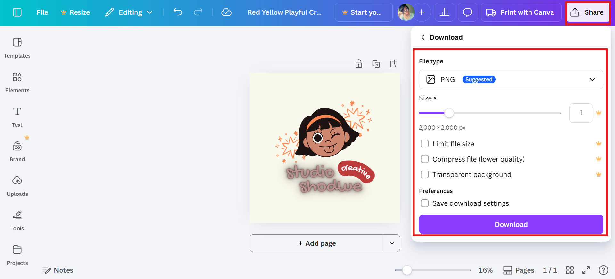The width and height of the screenshot is (615, 279).
Task: Open the Uploads panel
Action: (x=17, y=186)
